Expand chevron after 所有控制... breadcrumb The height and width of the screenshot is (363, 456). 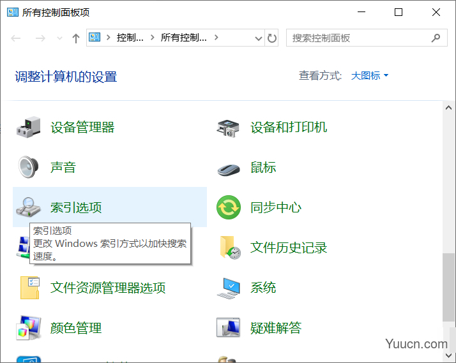[216, 37]
